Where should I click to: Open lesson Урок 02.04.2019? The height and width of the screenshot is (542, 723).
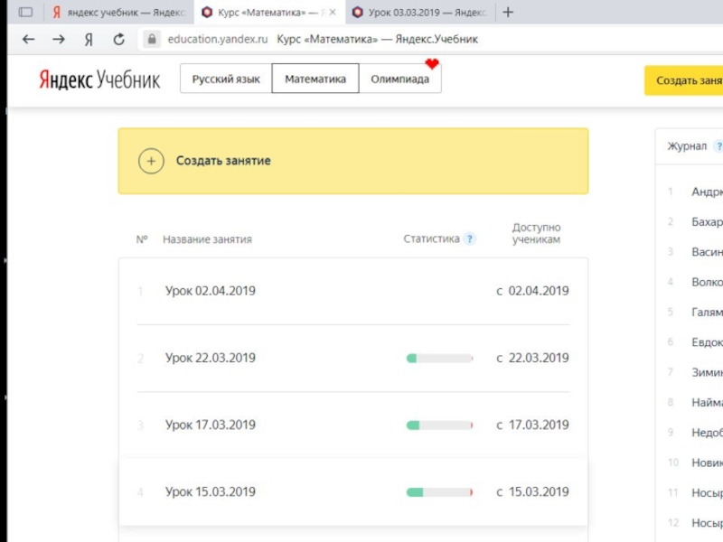[211, 291]
